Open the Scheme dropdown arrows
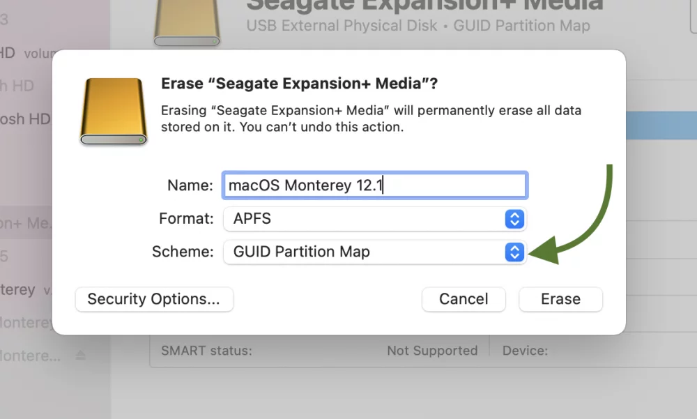This screenshot has height=419, width=697. pos(514,252)
